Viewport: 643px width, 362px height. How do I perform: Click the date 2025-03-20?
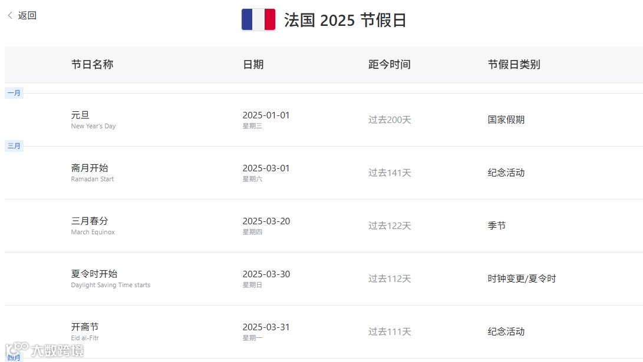(x=266, y=221)
